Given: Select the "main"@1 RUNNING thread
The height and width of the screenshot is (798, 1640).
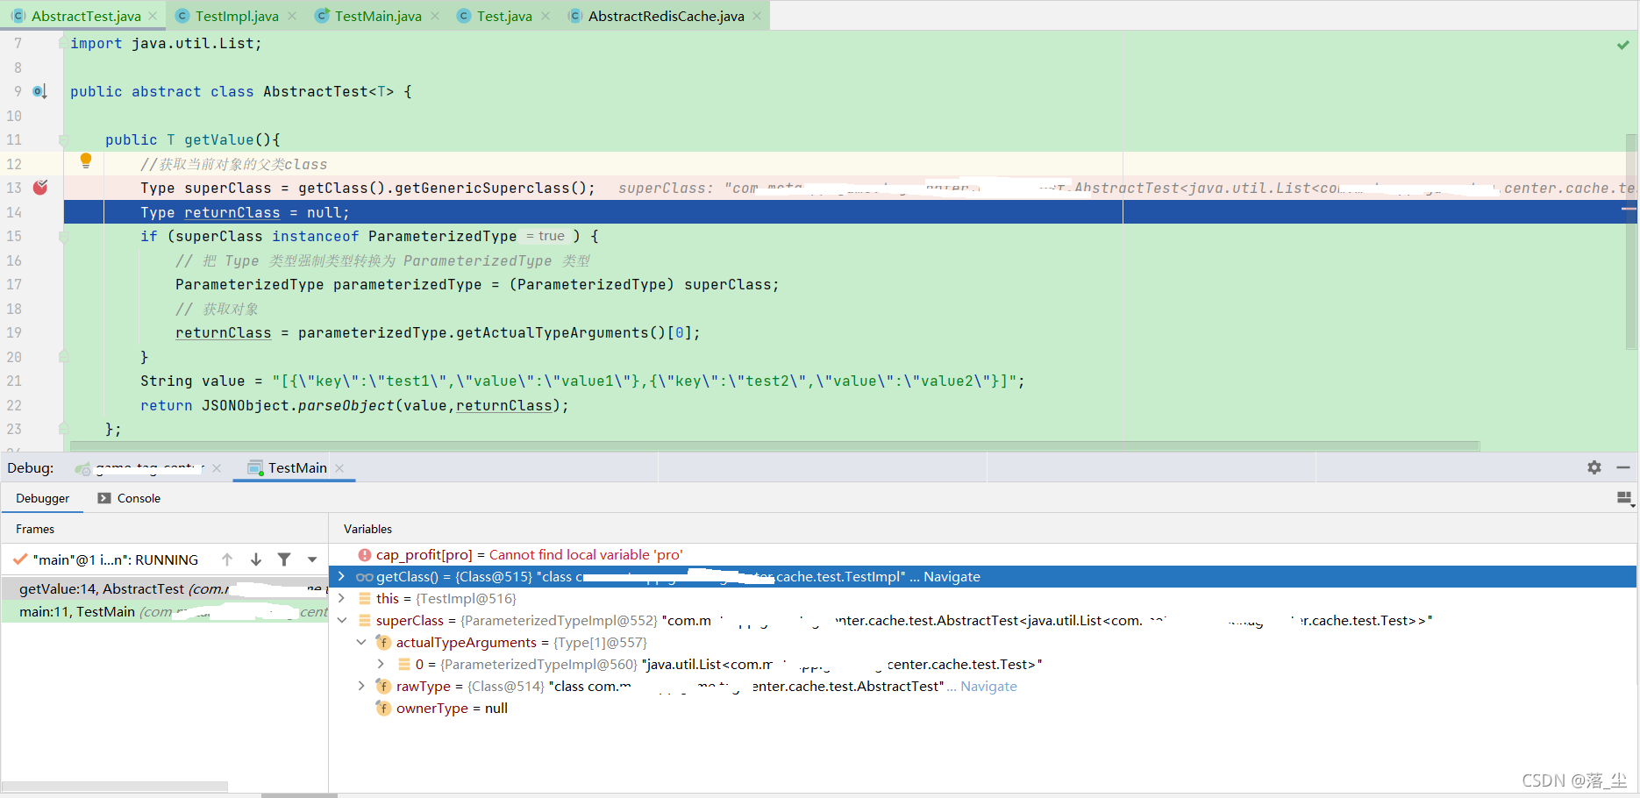Looking at the screenshot, I should [x=115, y=559].
